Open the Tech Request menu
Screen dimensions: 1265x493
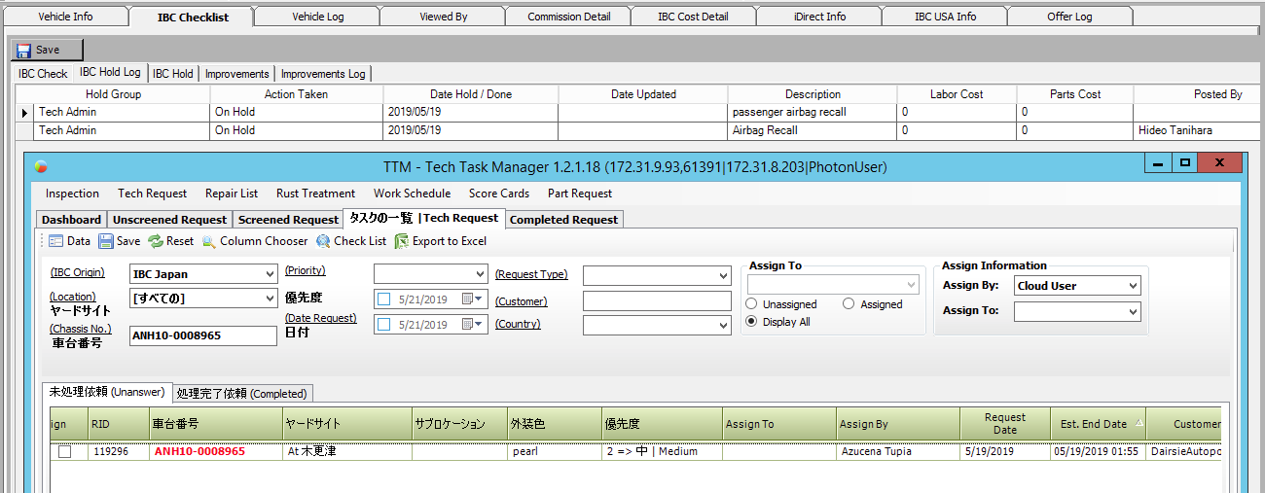pyautogui.click(x=153, y=194)
